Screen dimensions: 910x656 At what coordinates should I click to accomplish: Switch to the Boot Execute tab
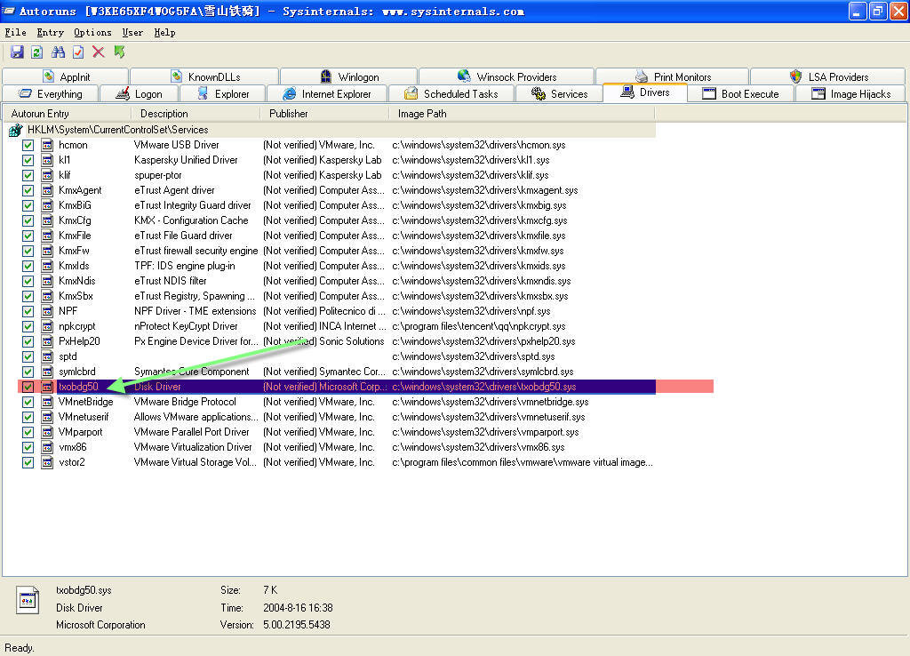[x=740, y=94]
